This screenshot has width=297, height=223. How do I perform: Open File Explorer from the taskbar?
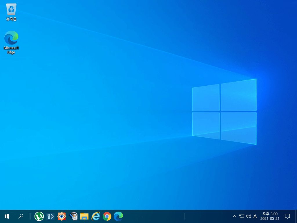tap(84, 216)
